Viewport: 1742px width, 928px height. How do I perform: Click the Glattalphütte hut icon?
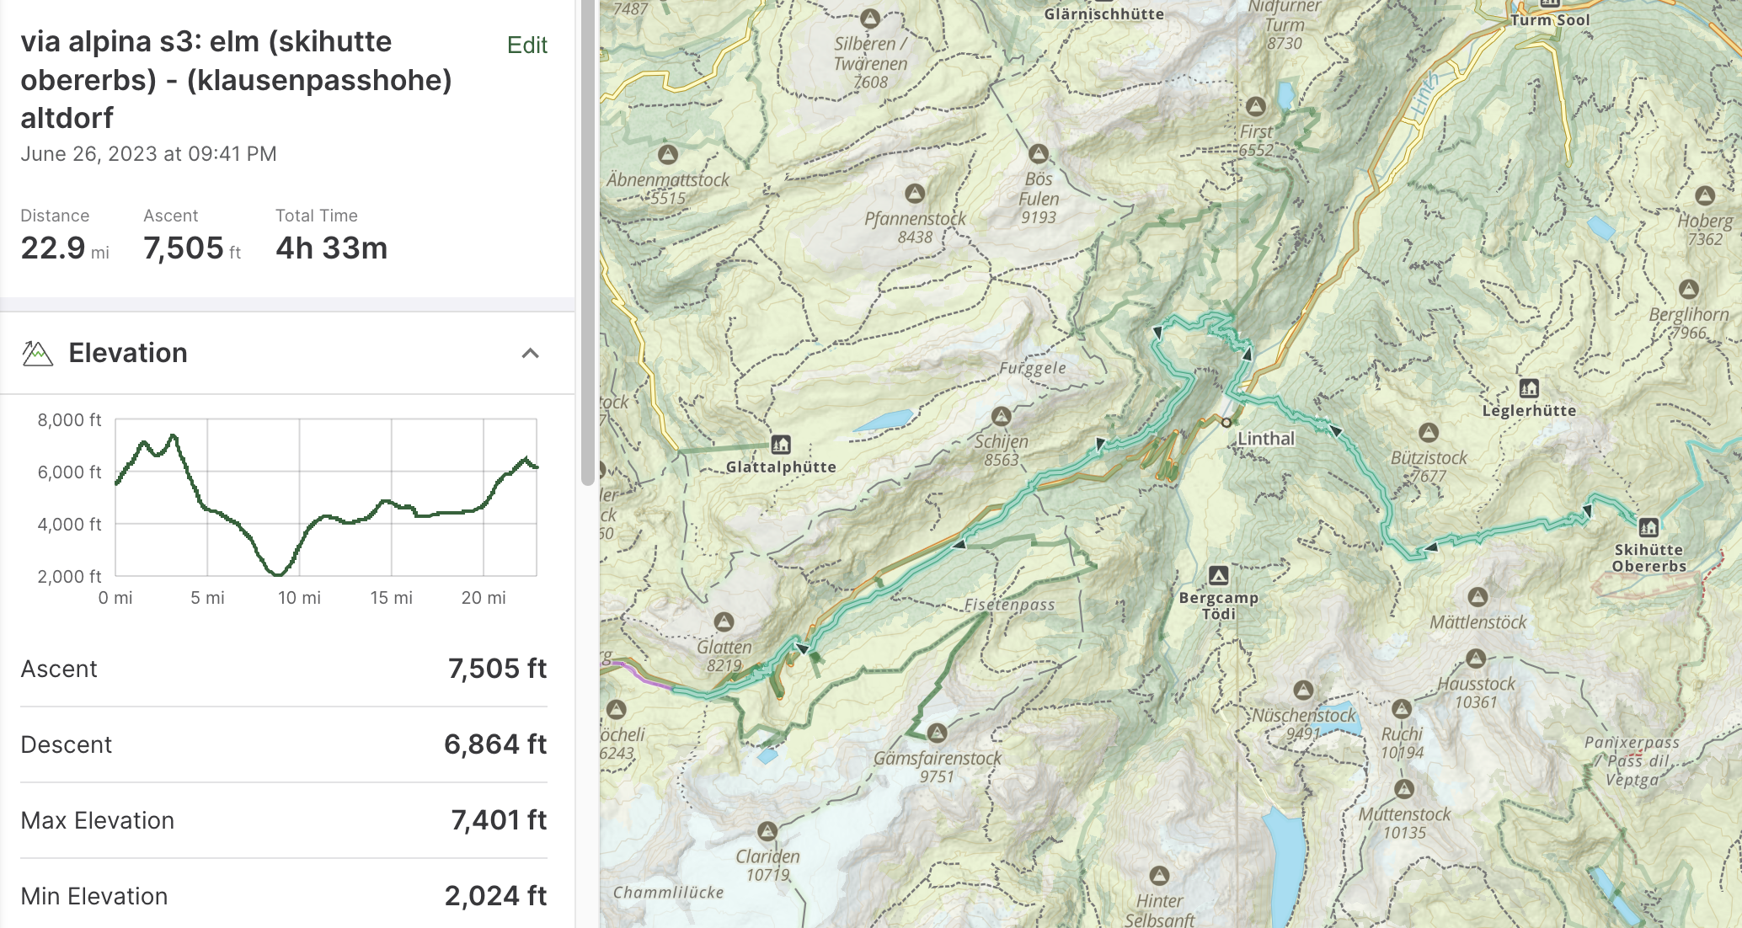781,444
